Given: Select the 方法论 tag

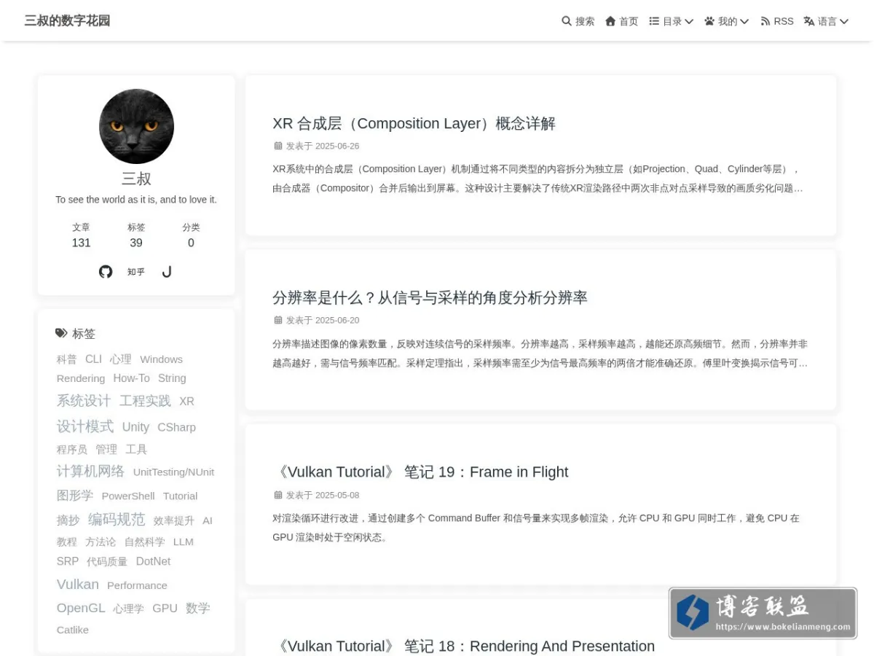Looking at the screenshot, I should 101,542.
